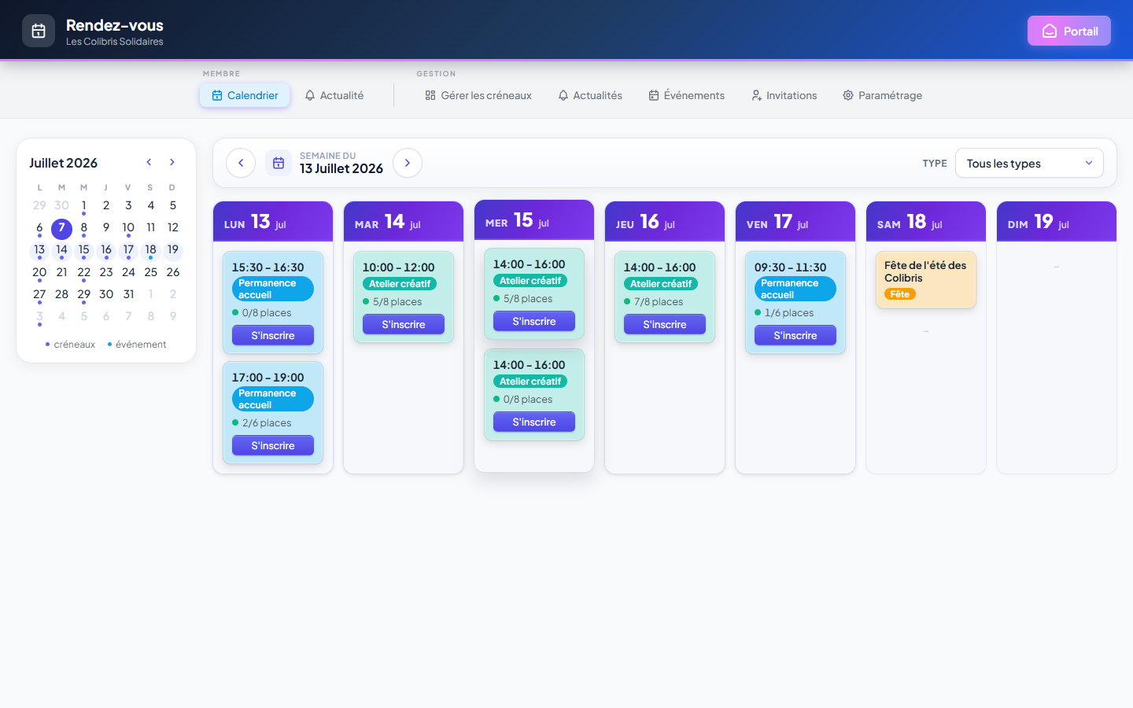Click the VEN 17 jul column header
The width and height of the screenshot is (1133, 708).
pyautogui.click(x=795, y=222)
